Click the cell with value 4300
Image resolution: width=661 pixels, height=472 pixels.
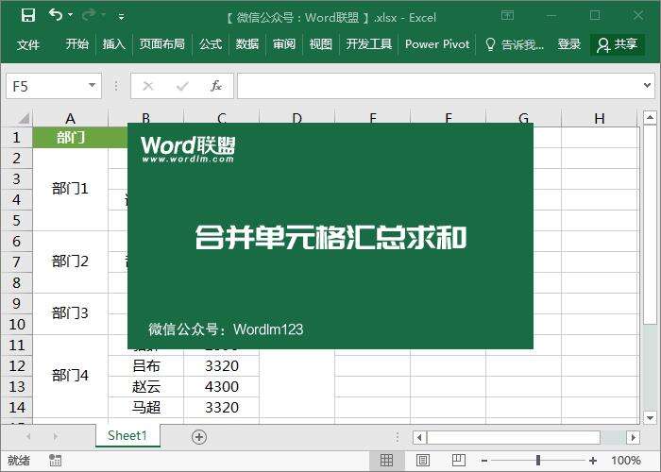[221, 386]
